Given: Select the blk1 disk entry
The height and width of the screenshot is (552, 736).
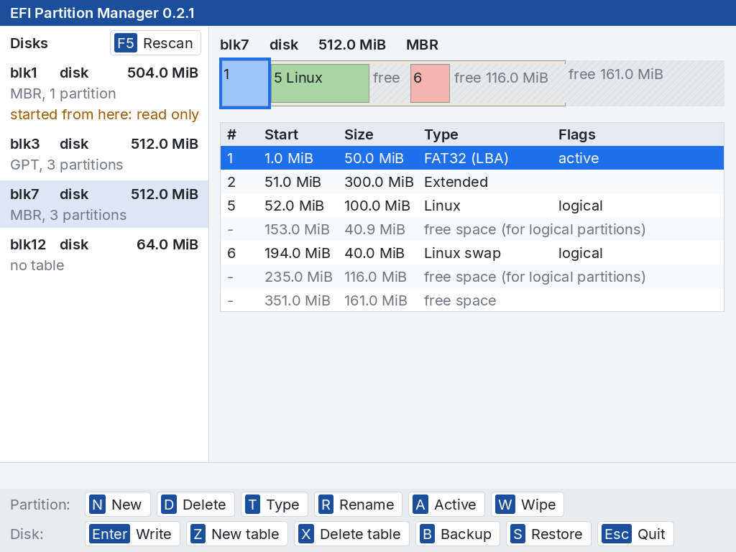Looking at the screenshot, I should 104,93.
